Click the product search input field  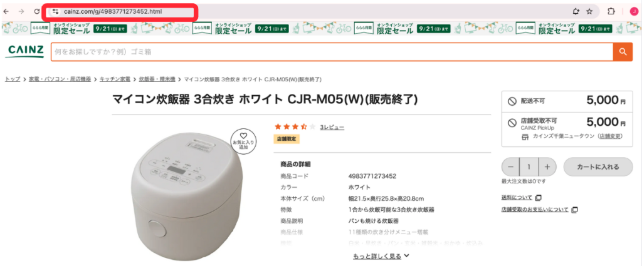click(x=332, y=52)
